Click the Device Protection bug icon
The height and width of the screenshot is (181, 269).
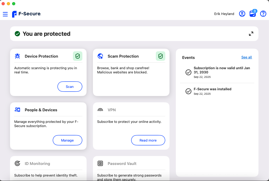(x=17, y=56)
